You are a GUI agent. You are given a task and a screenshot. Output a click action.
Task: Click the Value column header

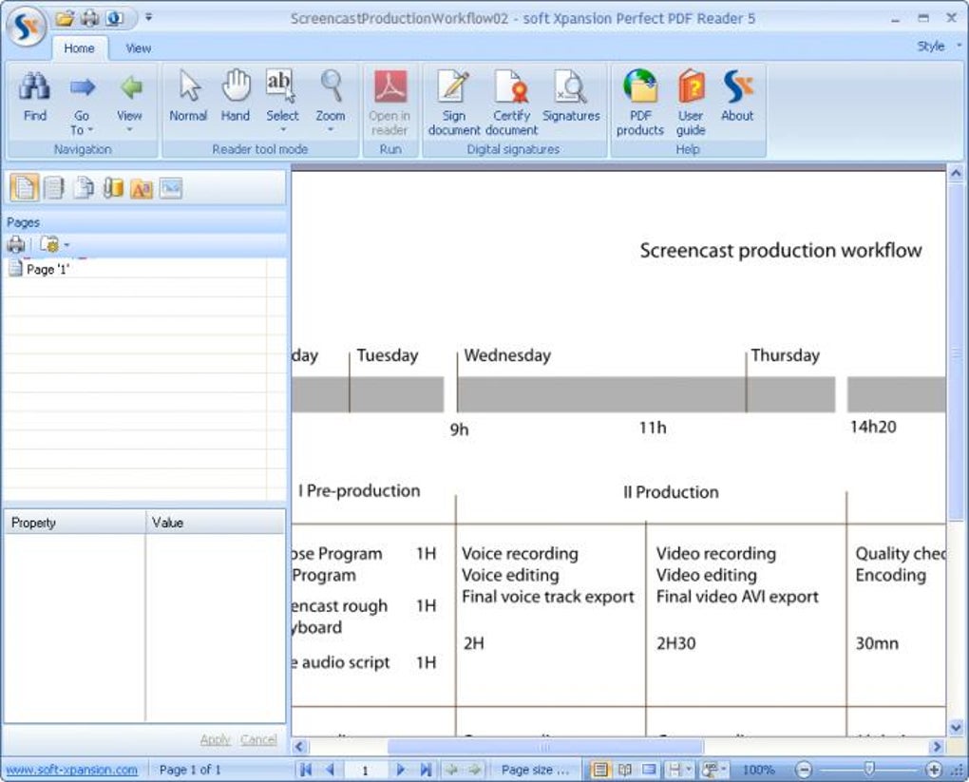tap(216, 523)
